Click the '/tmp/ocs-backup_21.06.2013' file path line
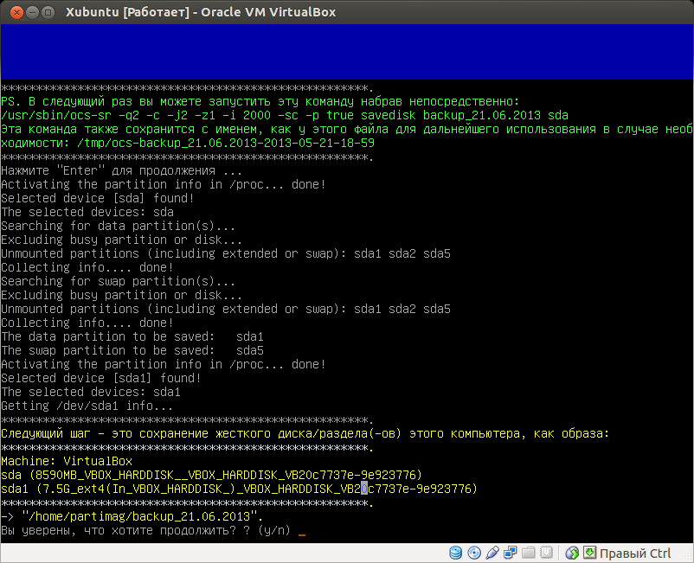The image size is (694, 563). pyautogui.click(x=188, y=144)
